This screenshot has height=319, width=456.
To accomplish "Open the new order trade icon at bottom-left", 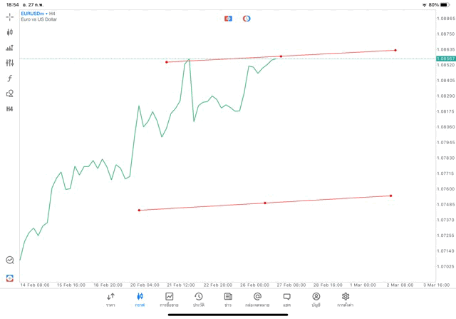I will pos(10,278).
